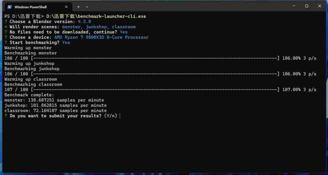Screen dimensions: 328x175
Task: Close the Windows PowerShell tab
Action: pyautogui.click(x=66, y=7)
